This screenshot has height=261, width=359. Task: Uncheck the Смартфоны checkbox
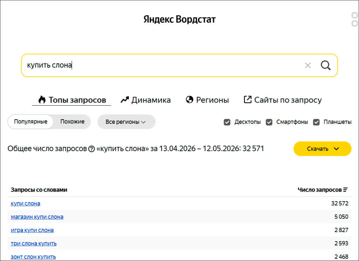click(269, 122)
